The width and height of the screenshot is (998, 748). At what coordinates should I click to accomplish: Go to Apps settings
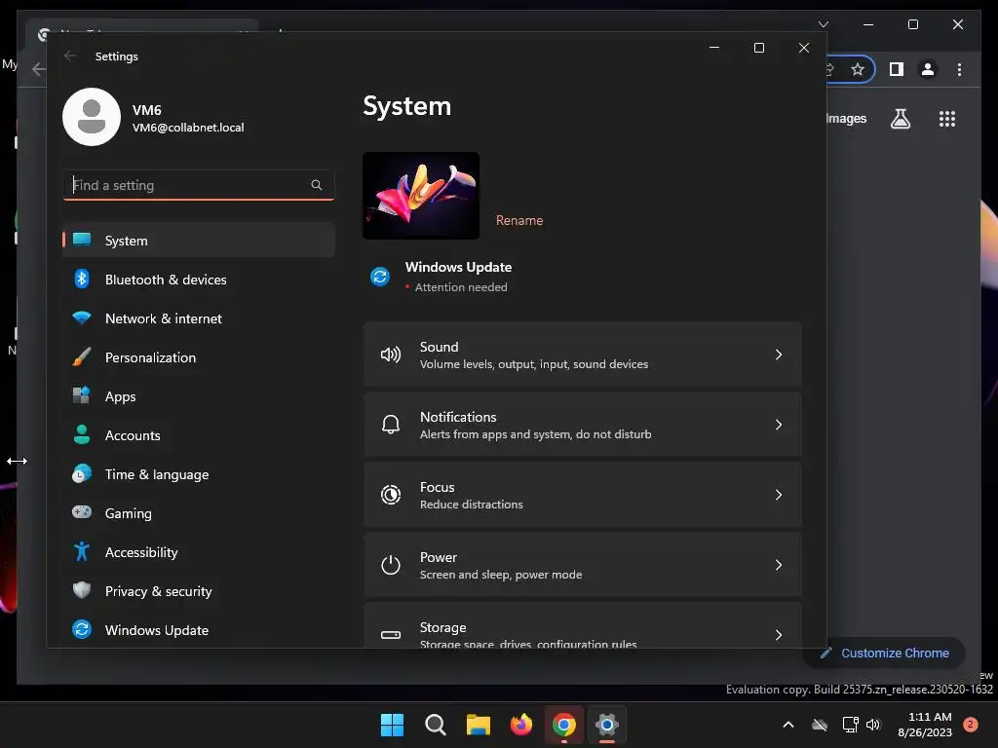coord(199,396)
